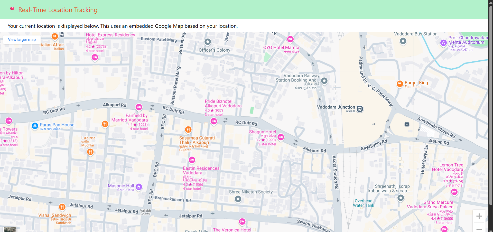
Task: Click the Fairfield by Marriott Vadodara label
Action: [x=130, y=118]
